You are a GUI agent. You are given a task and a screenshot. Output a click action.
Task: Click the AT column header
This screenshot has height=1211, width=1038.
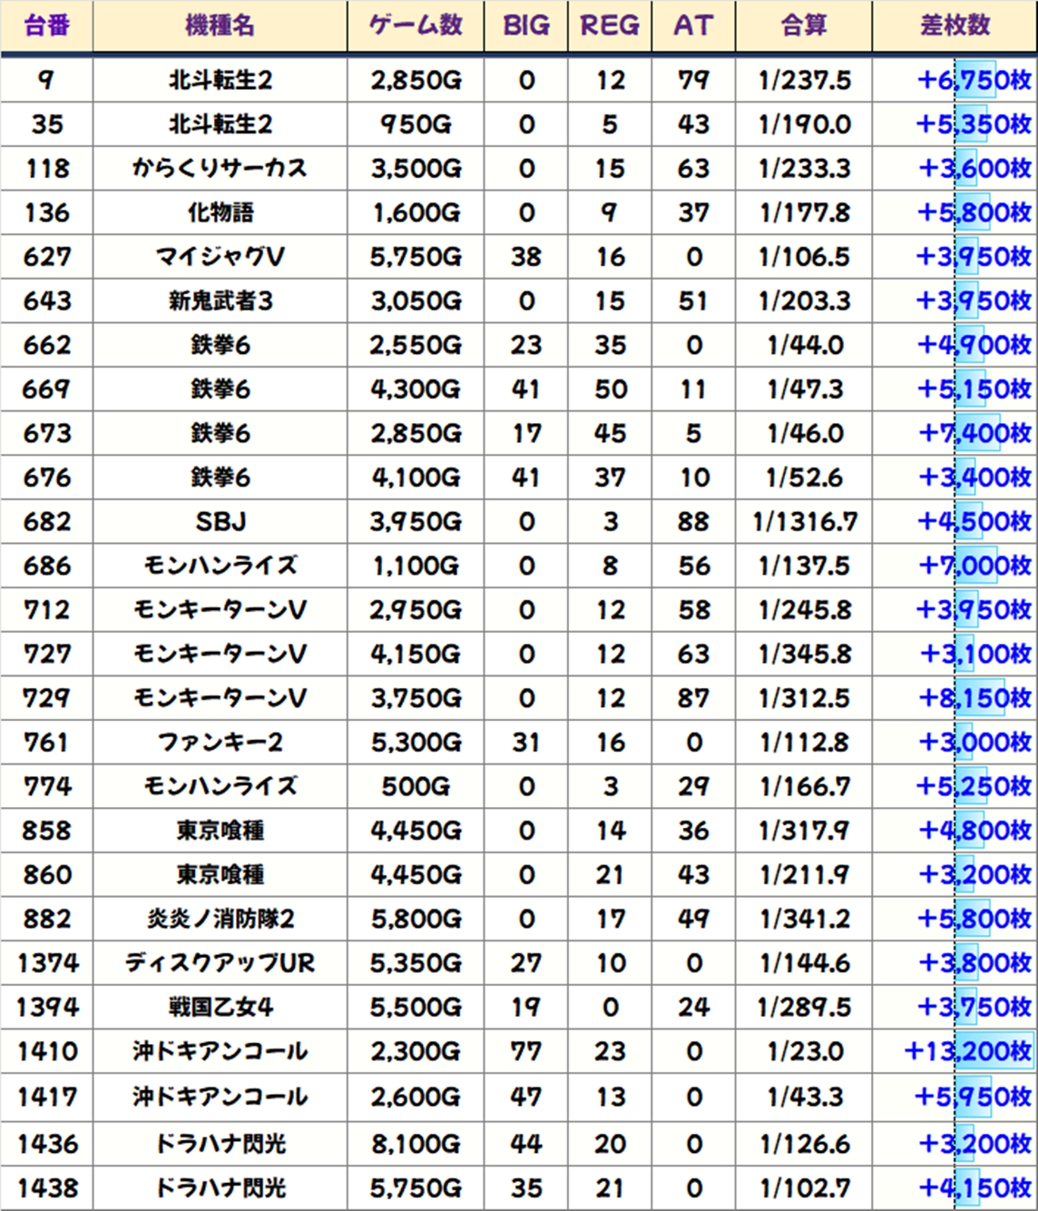click(x=693, y=25)
